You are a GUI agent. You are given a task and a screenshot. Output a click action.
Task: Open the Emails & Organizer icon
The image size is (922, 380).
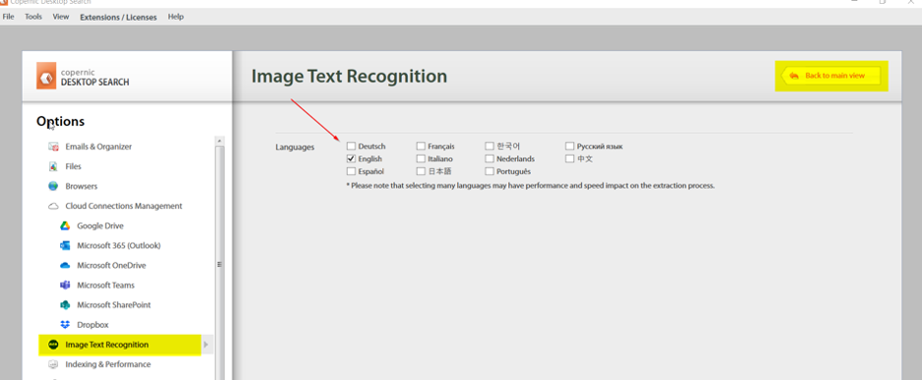click(53, 147)
